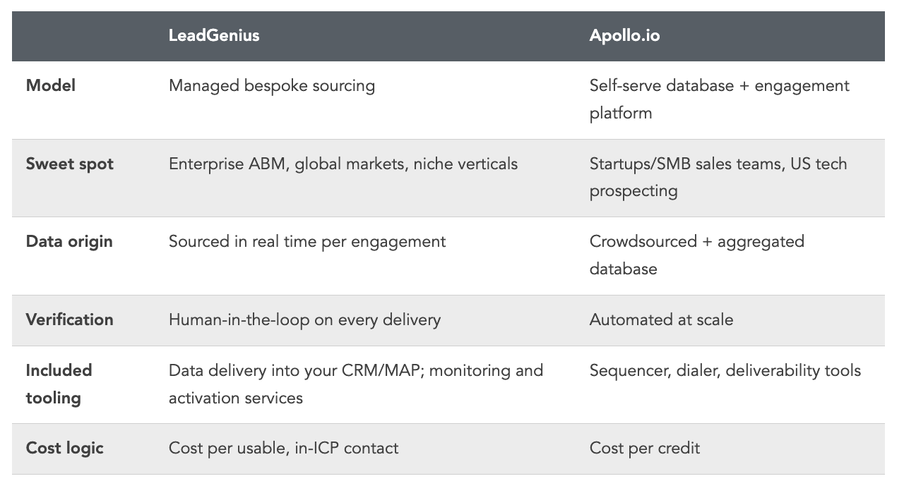
Task: Click Sequencer, dialer, deliverability tools cell
Action: pyautogui.click(x=725, y=370)
